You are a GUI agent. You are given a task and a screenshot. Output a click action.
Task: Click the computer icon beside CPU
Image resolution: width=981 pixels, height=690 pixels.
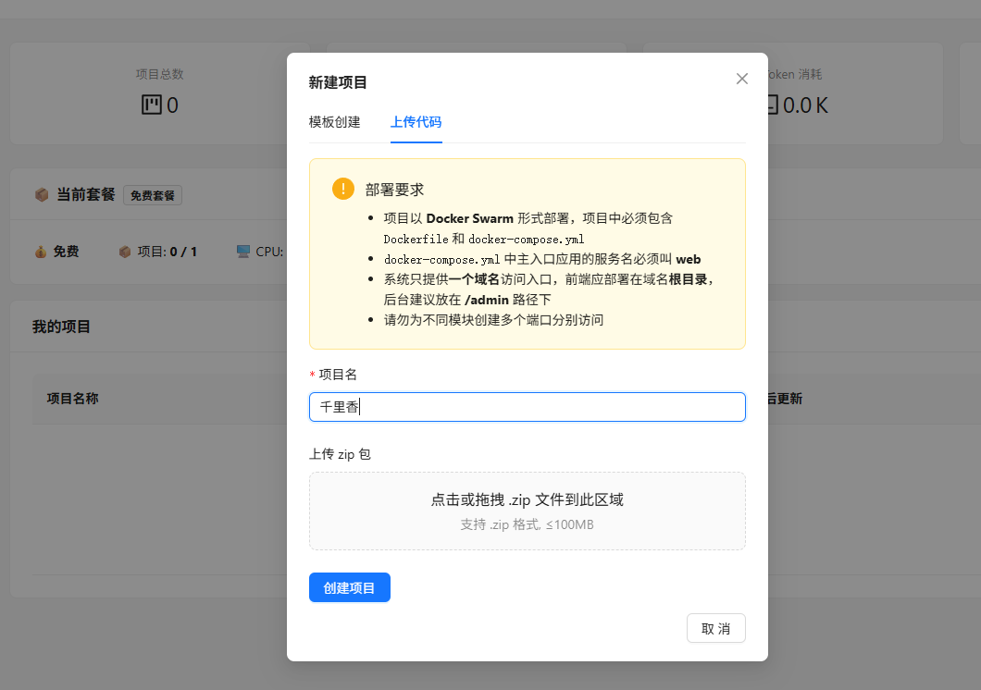tap(243, 252)
